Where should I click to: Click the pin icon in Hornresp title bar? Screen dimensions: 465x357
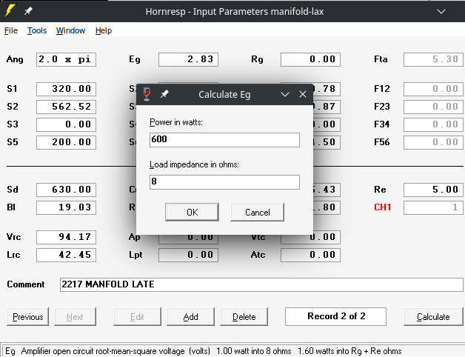(x=28, y=11)
